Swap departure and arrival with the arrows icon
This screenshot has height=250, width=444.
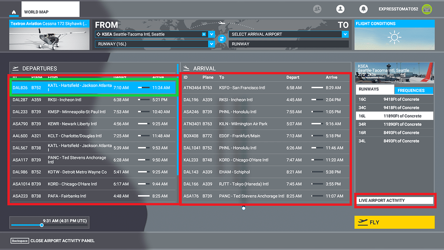(x=222, y=39)
